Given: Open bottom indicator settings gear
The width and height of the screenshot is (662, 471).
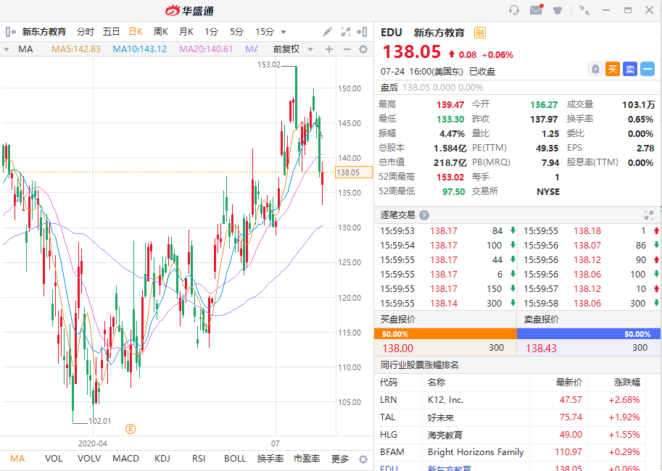Looking at the screenshot, I should [363, 459].
